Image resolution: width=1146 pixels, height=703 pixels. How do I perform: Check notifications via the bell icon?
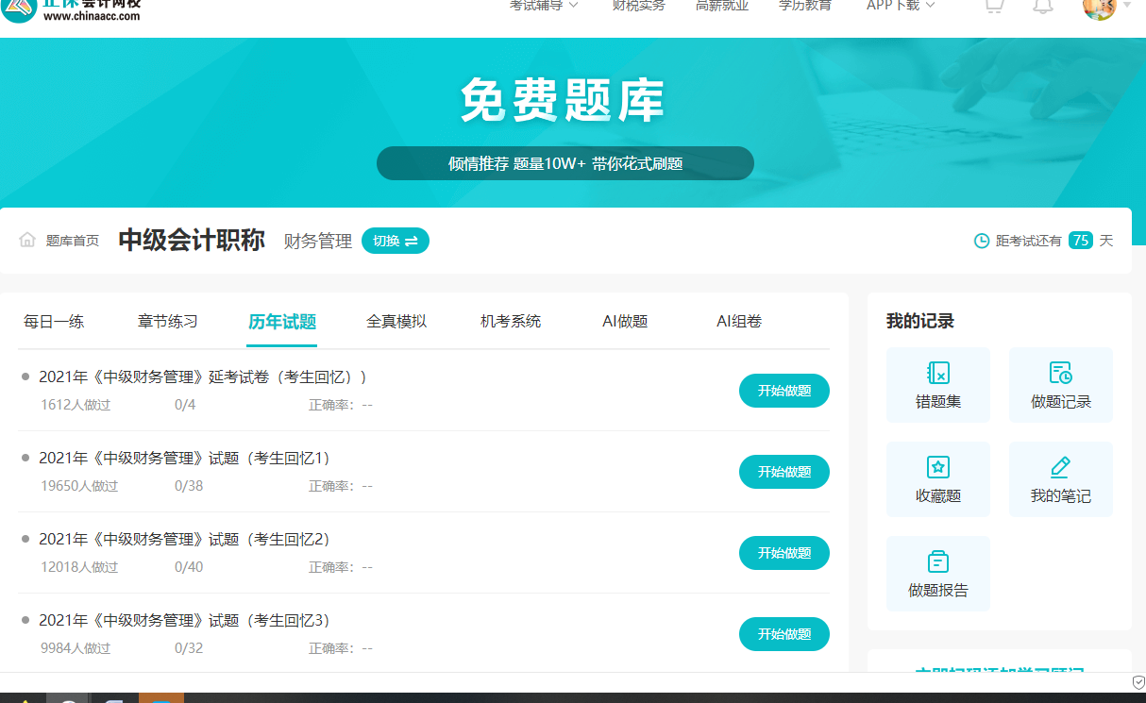tap(1042, 8)
